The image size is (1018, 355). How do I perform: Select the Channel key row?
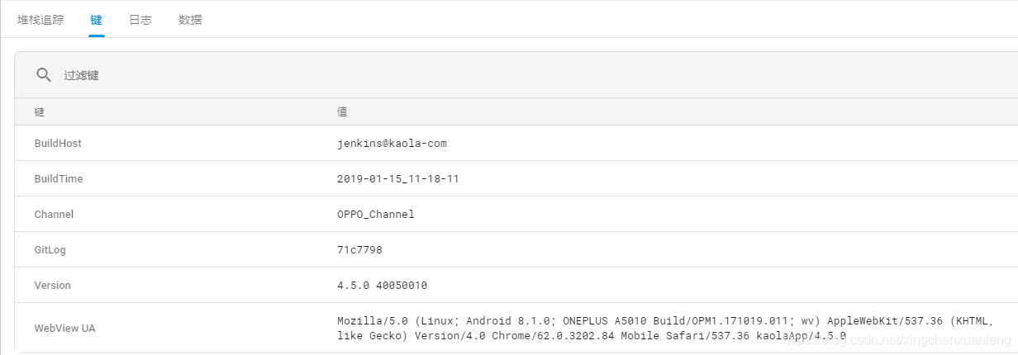[x=54, y=214]
